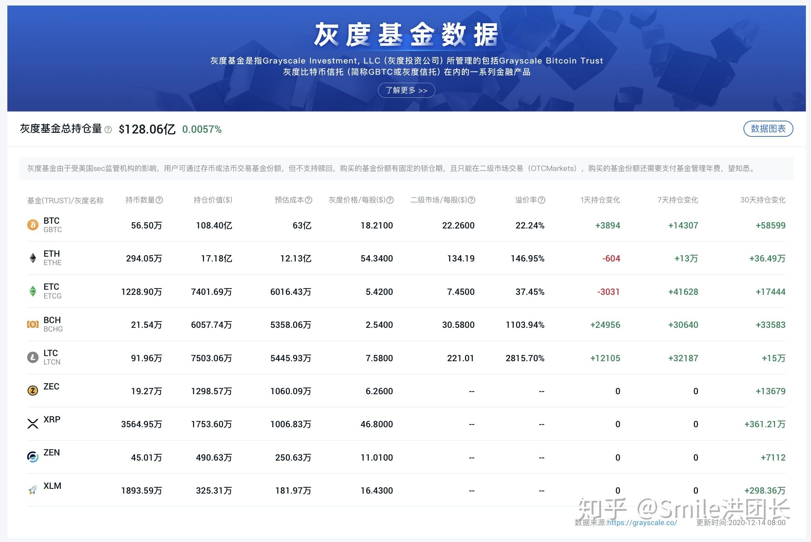Image resolution: width=811 pixels, height=542 pixels.
Task: Click the BTC fund name text
Action: (51, 221)
